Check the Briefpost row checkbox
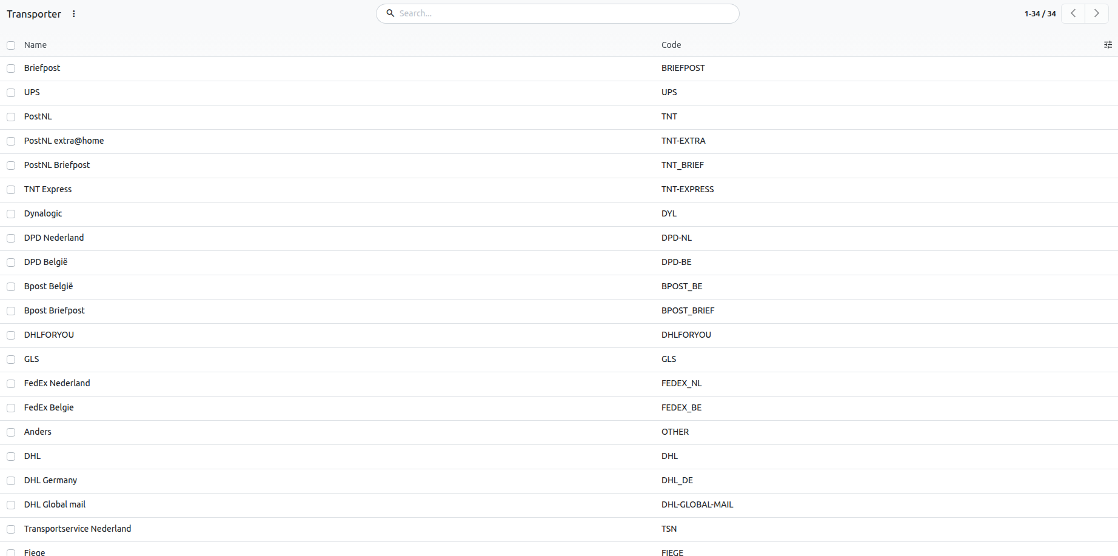Viewport: 1118px width, 556px height. click(x=11, y=69)
